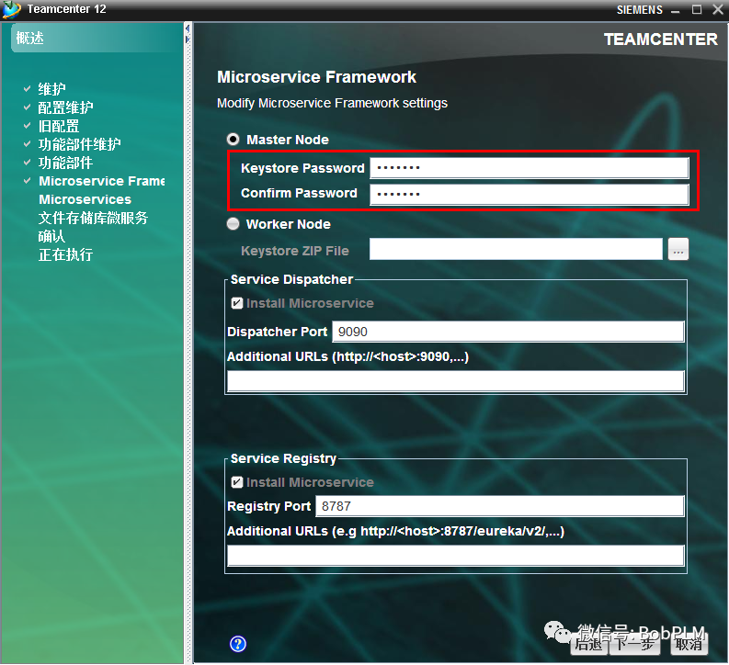Maximize the Teamcenter 12 window
Screen dimensions: 729x665
coord(697,9)
